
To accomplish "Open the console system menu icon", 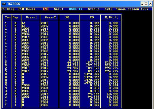I will pos(4,4).
